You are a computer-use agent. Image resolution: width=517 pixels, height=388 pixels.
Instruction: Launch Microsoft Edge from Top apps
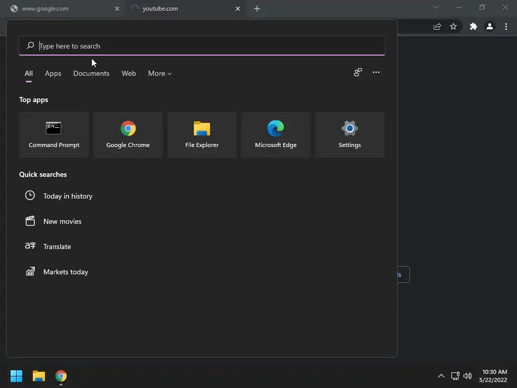(276, 135)
